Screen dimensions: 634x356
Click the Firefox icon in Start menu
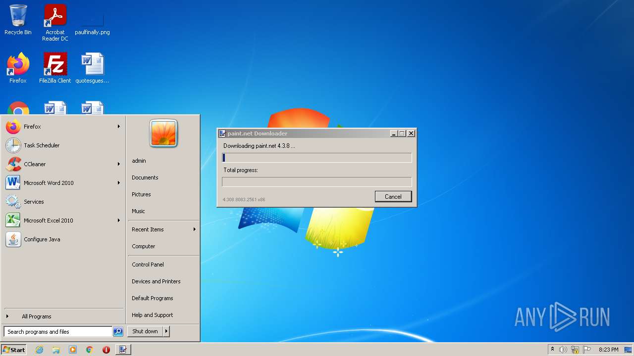tap(13, 127)
